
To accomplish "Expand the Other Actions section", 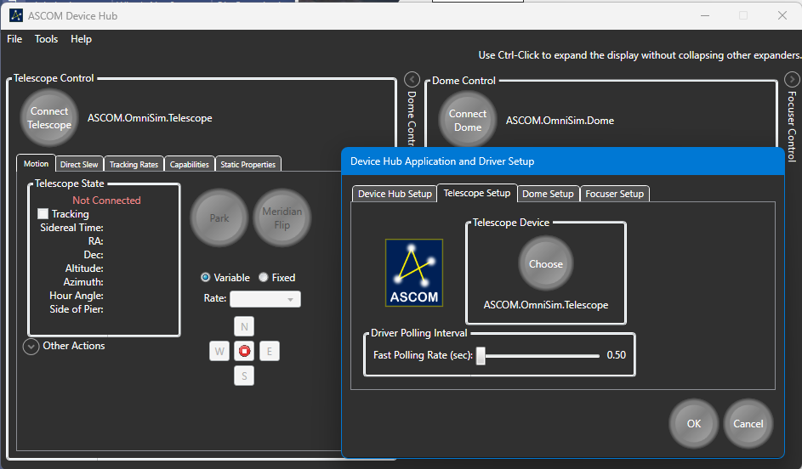I will (31, 347).
